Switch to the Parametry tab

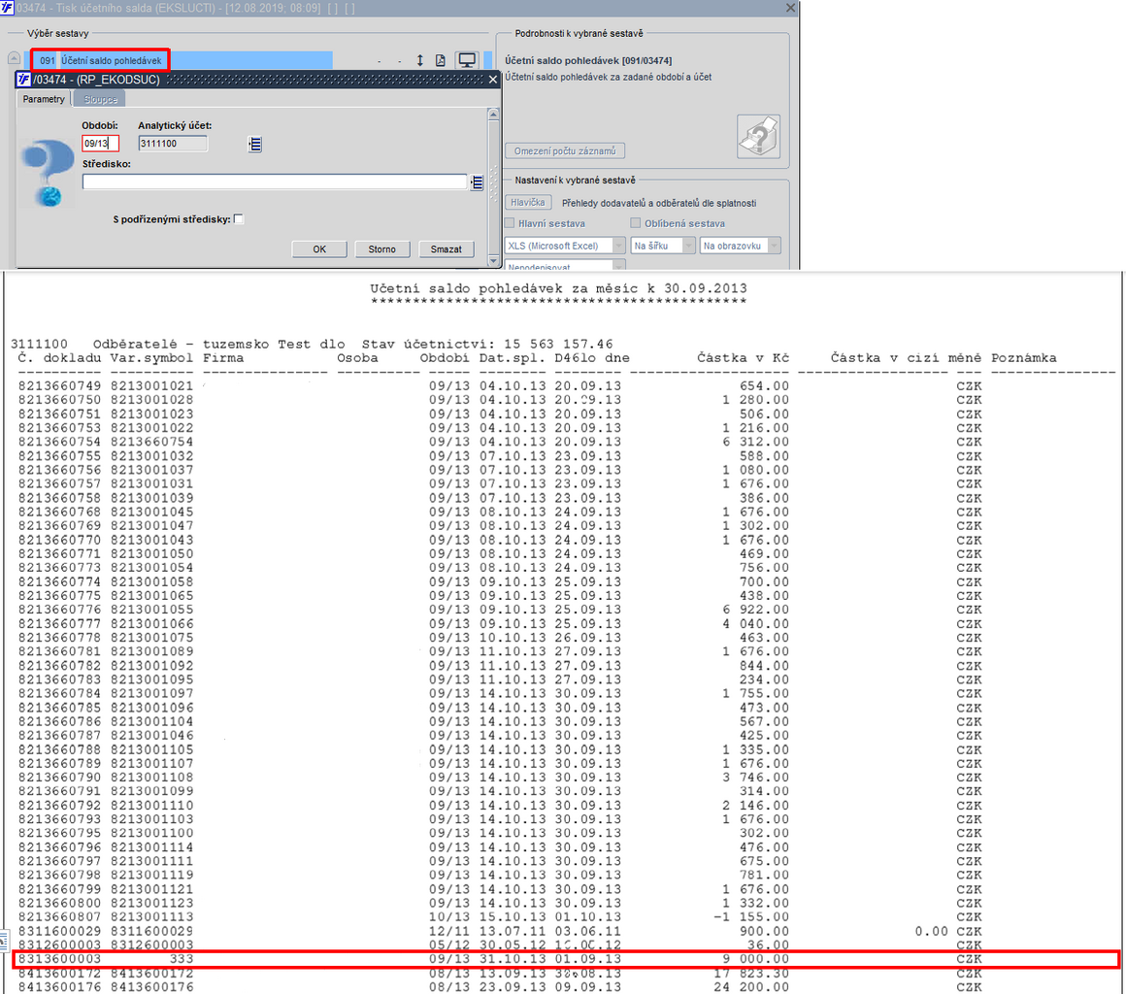point(44,99)
